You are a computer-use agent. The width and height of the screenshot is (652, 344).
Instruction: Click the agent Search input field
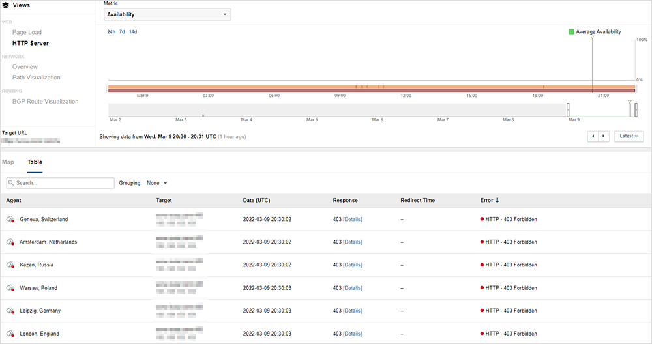pos(60,183)
